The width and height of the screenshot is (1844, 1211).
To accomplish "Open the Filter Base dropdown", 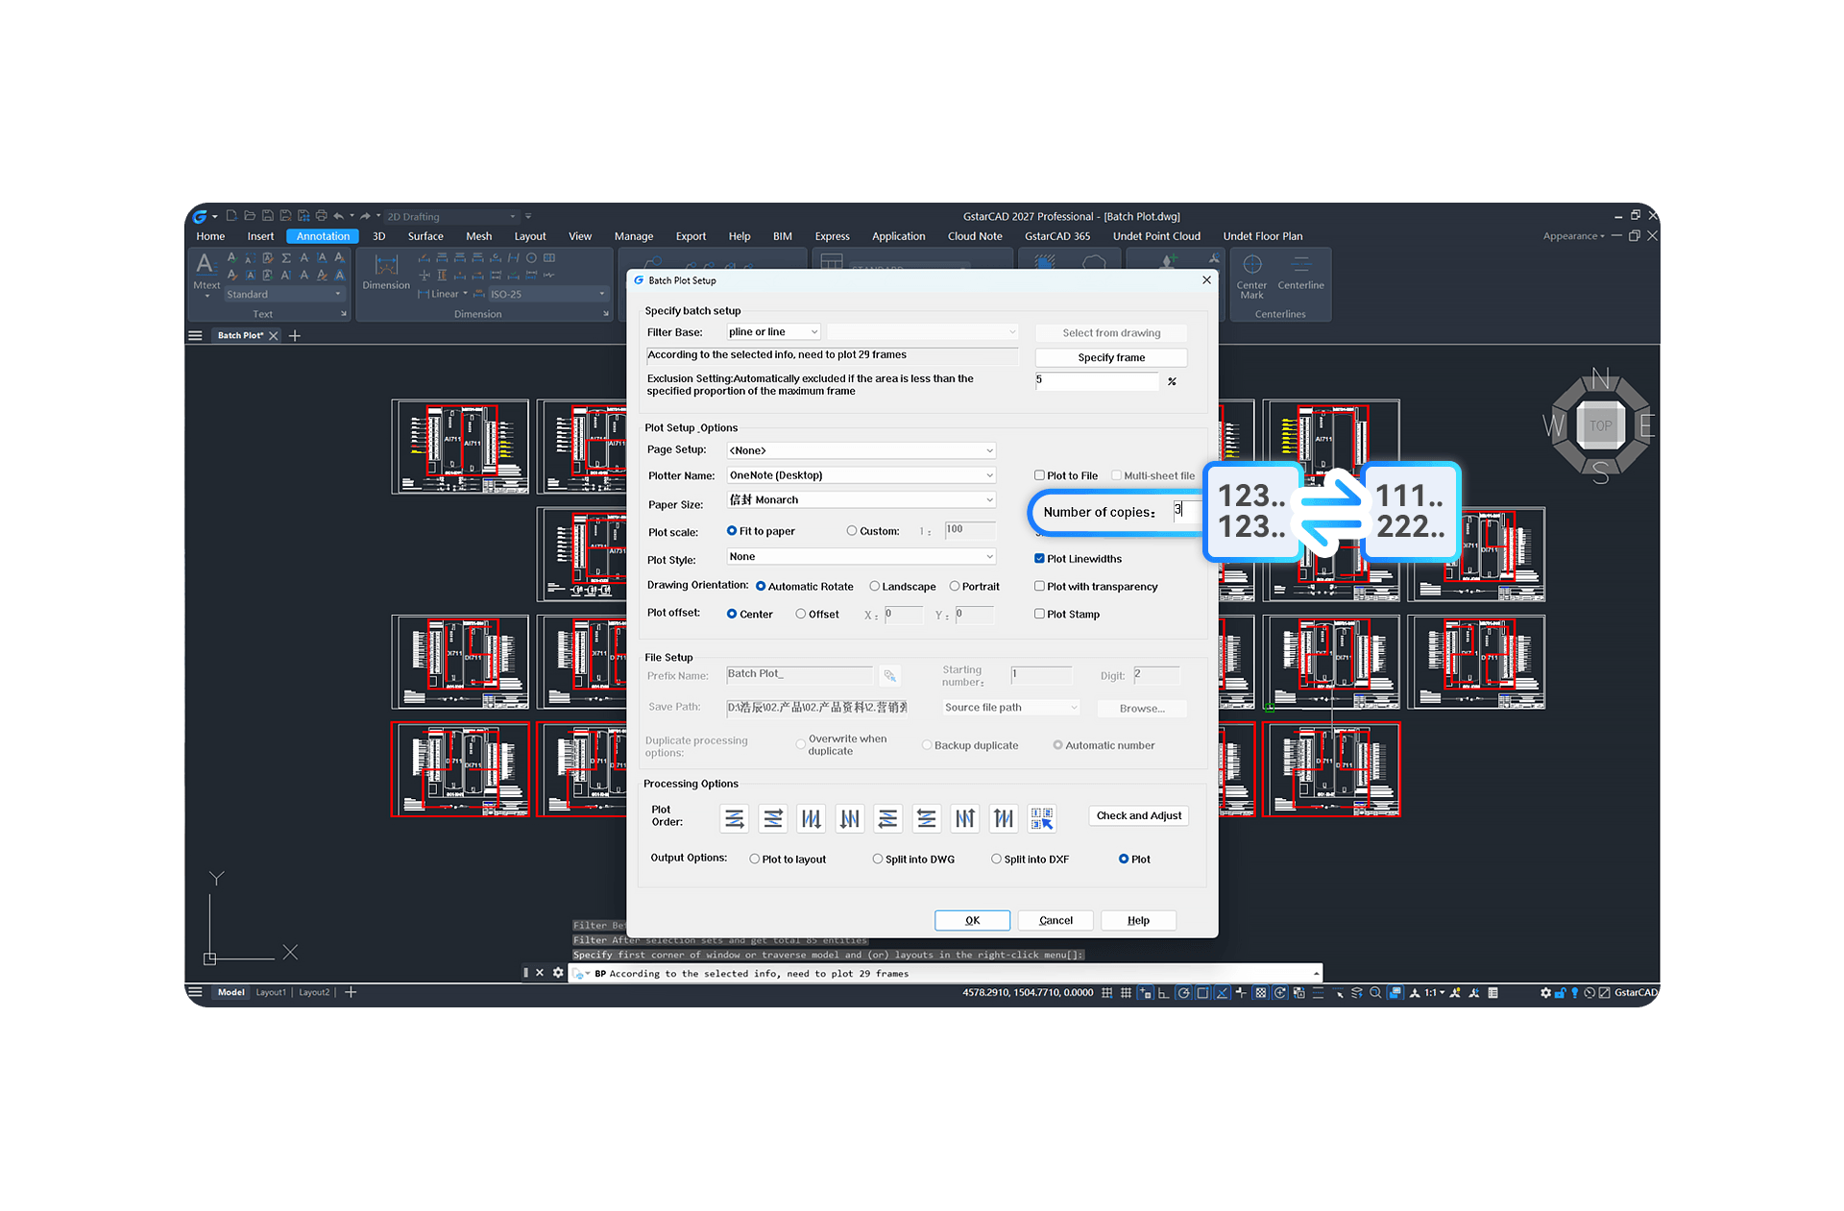I will 773,332.
